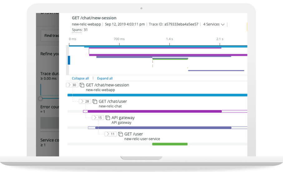
Task: Select the GET /user span name
Action: [134, 134]
